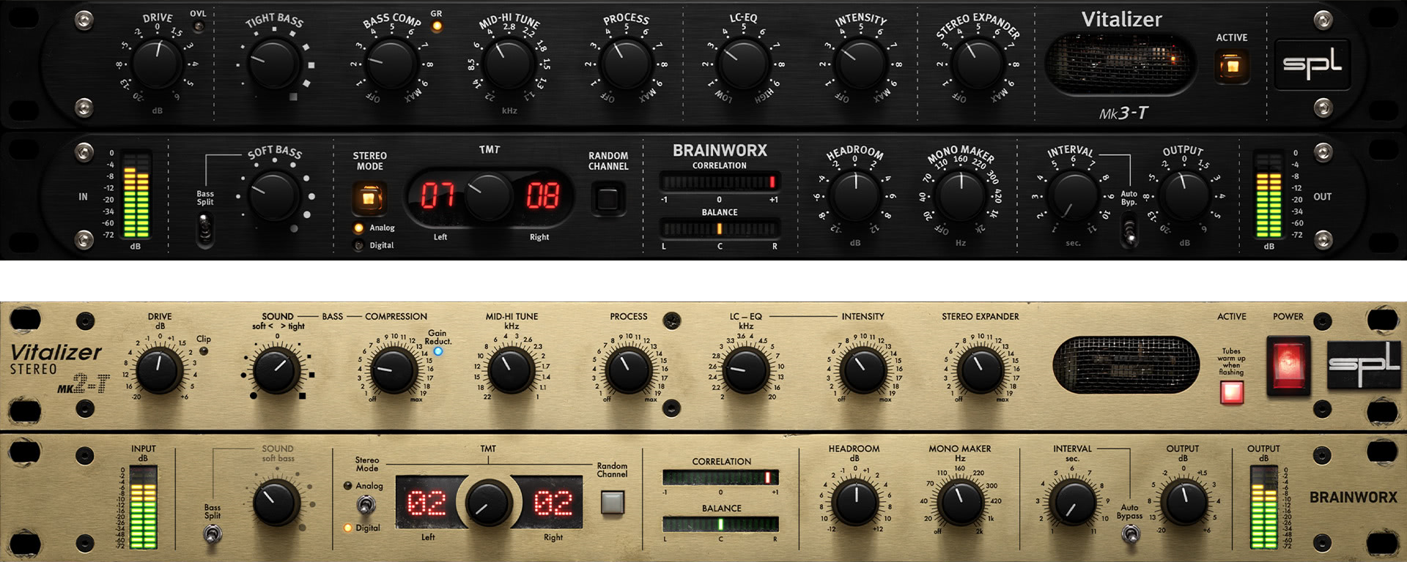
Task: Click the Clip LED on Mk2-T
Action: click(204, 351)
